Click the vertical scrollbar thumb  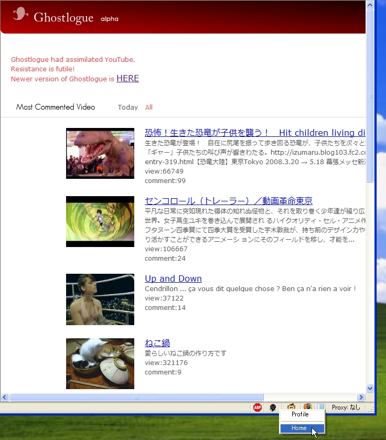pos(370,95)
